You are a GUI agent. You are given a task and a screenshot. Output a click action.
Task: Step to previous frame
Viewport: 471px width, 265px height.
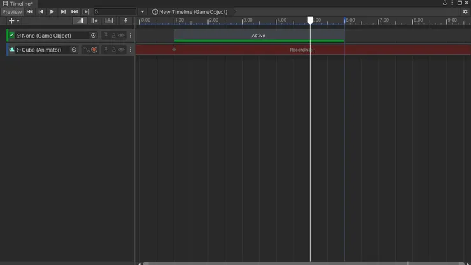click(41, 11)
